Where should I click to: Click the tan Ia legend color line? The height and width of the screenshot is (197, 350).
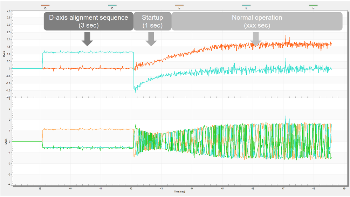point(179,5)
